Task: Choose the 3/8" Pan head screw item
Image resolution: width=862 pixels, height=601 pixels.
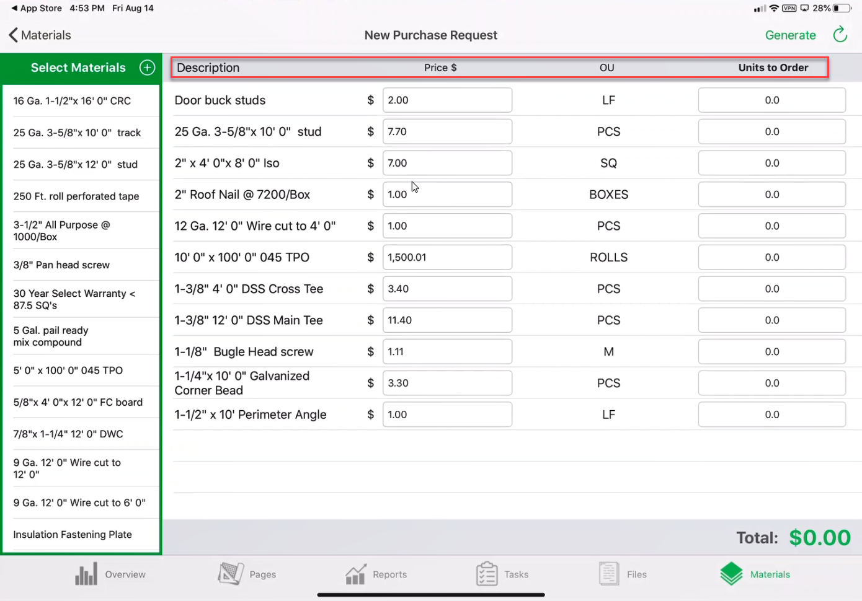Action: click(61, 265)
